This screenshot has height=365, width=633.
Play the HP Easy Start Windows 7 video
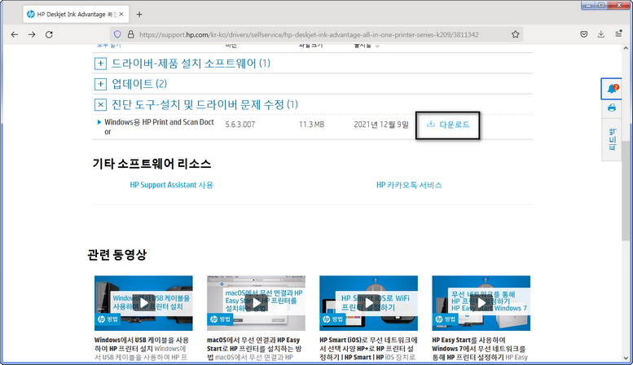(481, 303)
